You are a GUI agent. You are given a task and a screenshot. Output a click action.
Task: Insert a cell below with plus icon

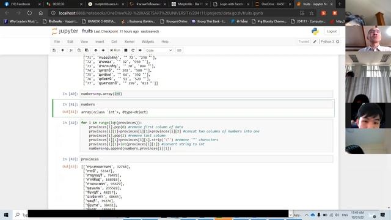(62, 50)
